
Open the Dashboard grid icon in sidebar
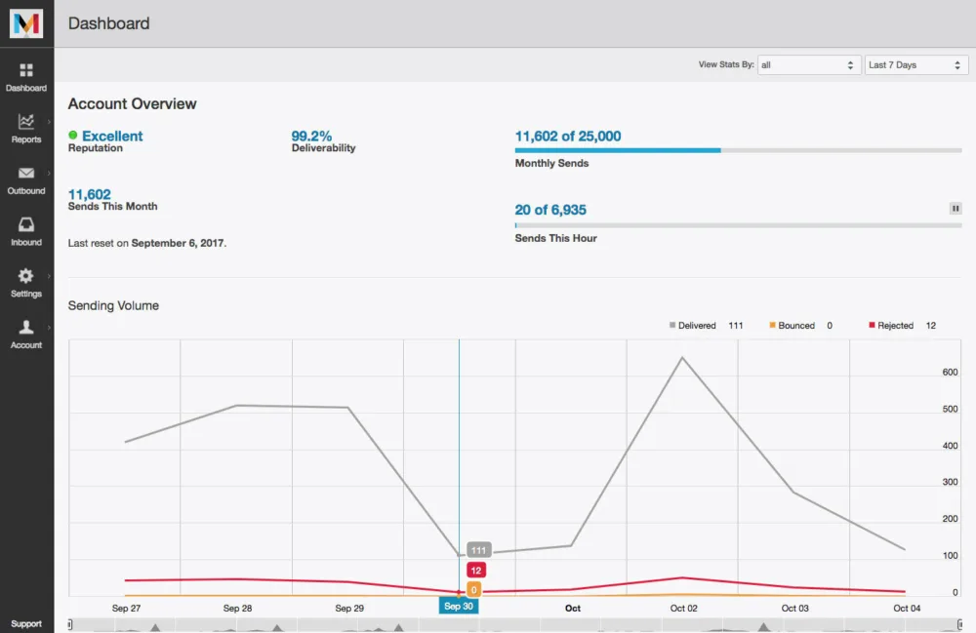coord(26,70)
